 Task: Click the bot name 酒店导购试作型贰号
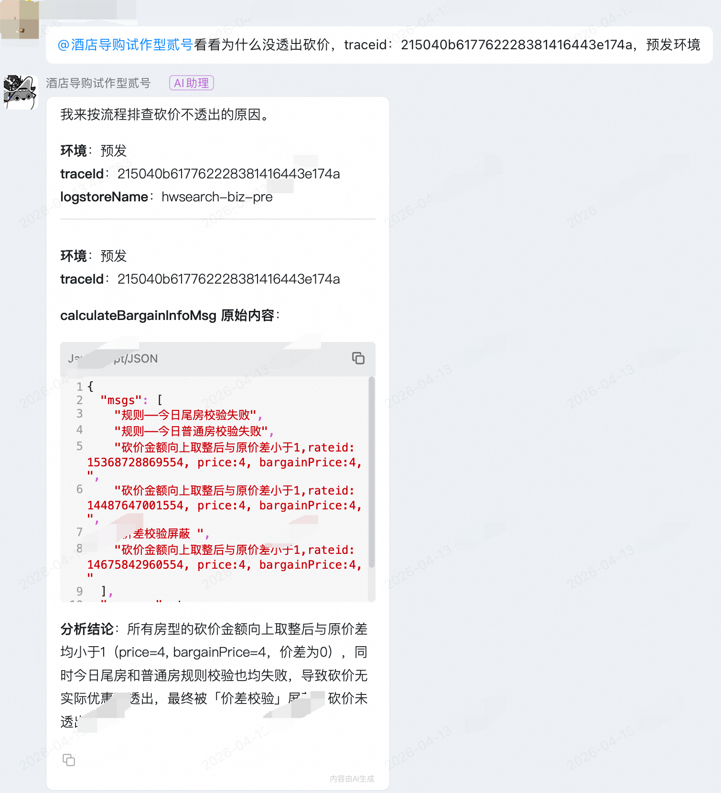pyautogui.click(x=98, y=83)
